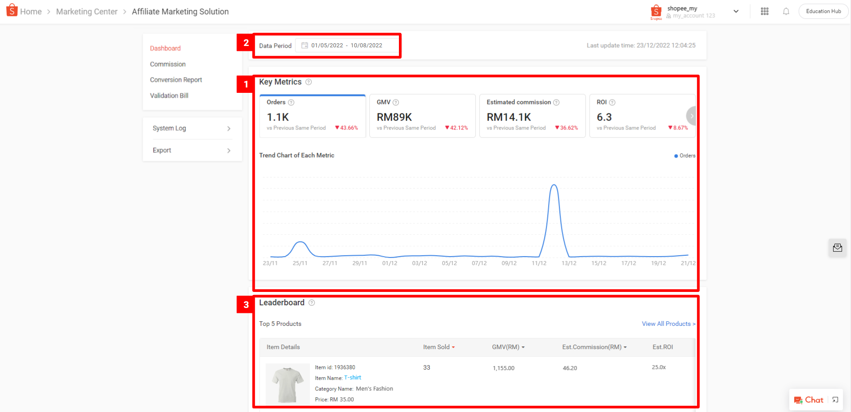Pop out Chat using the expand icon
Viewport: 851px width, 412px height.
coord(835,400)
